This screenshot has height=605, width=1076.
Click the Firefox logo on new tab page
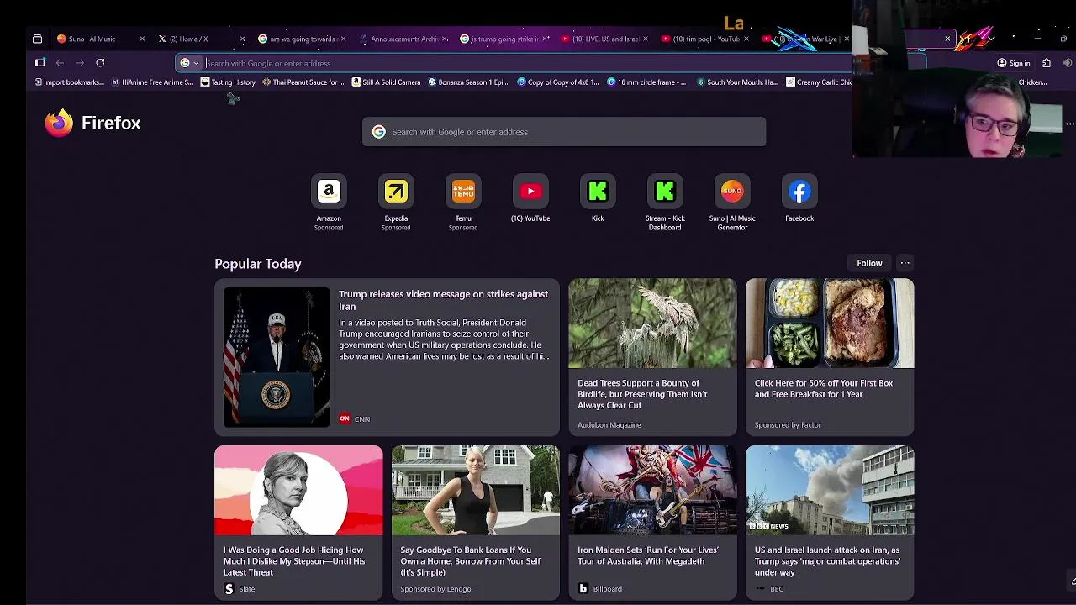click(x=59, y=123)
